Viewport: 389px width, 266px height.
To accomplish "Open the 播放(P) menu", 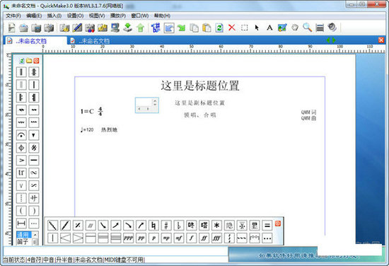I will (x=118, y=16).
